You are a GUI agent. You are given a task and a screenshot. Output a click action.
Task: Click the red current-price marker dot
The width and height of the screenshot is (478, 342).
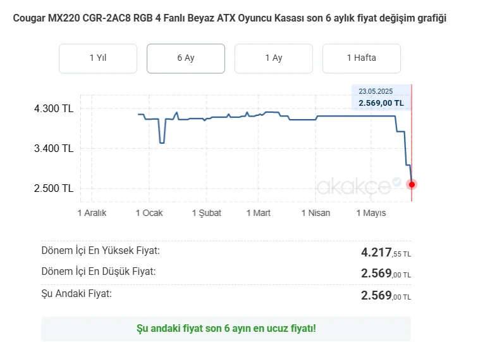(412, 184)
